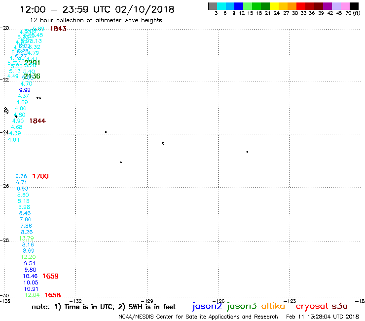365x321 pixels.
Task: Click the '10.91' wave height value
Action: [x=31, y=289]
